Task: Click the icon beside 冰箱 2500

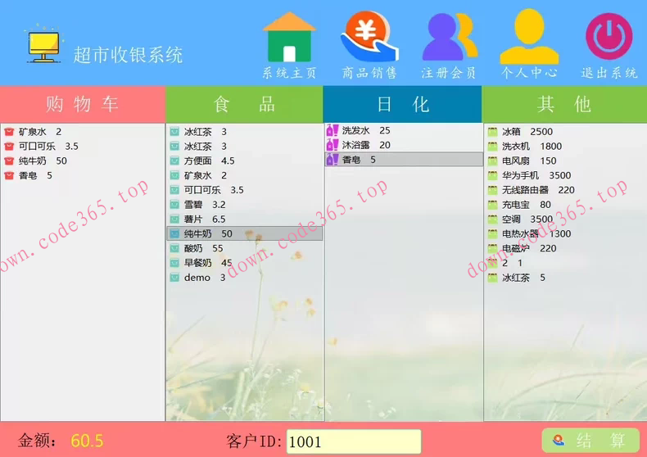Action: [493, 132]
